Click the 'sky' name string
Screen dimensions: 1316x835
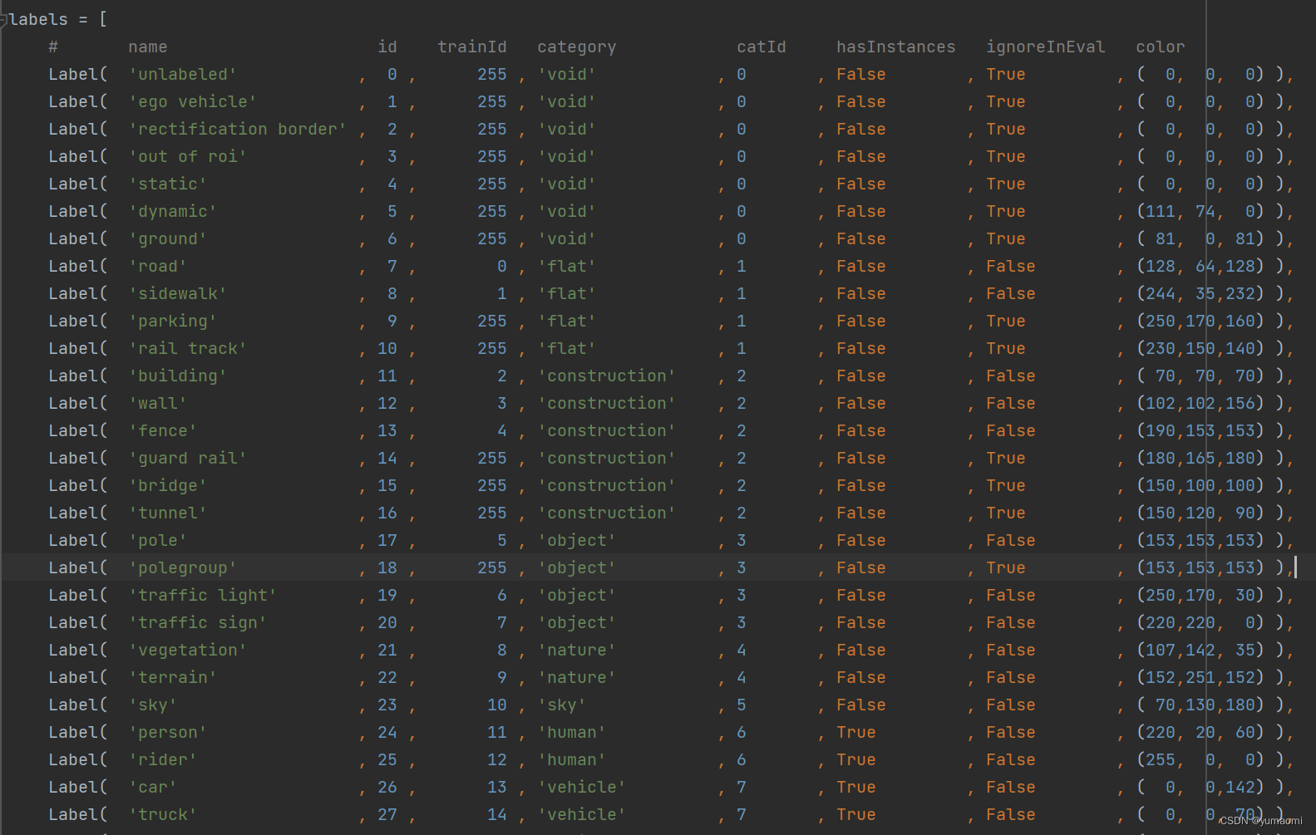point(153,705)
